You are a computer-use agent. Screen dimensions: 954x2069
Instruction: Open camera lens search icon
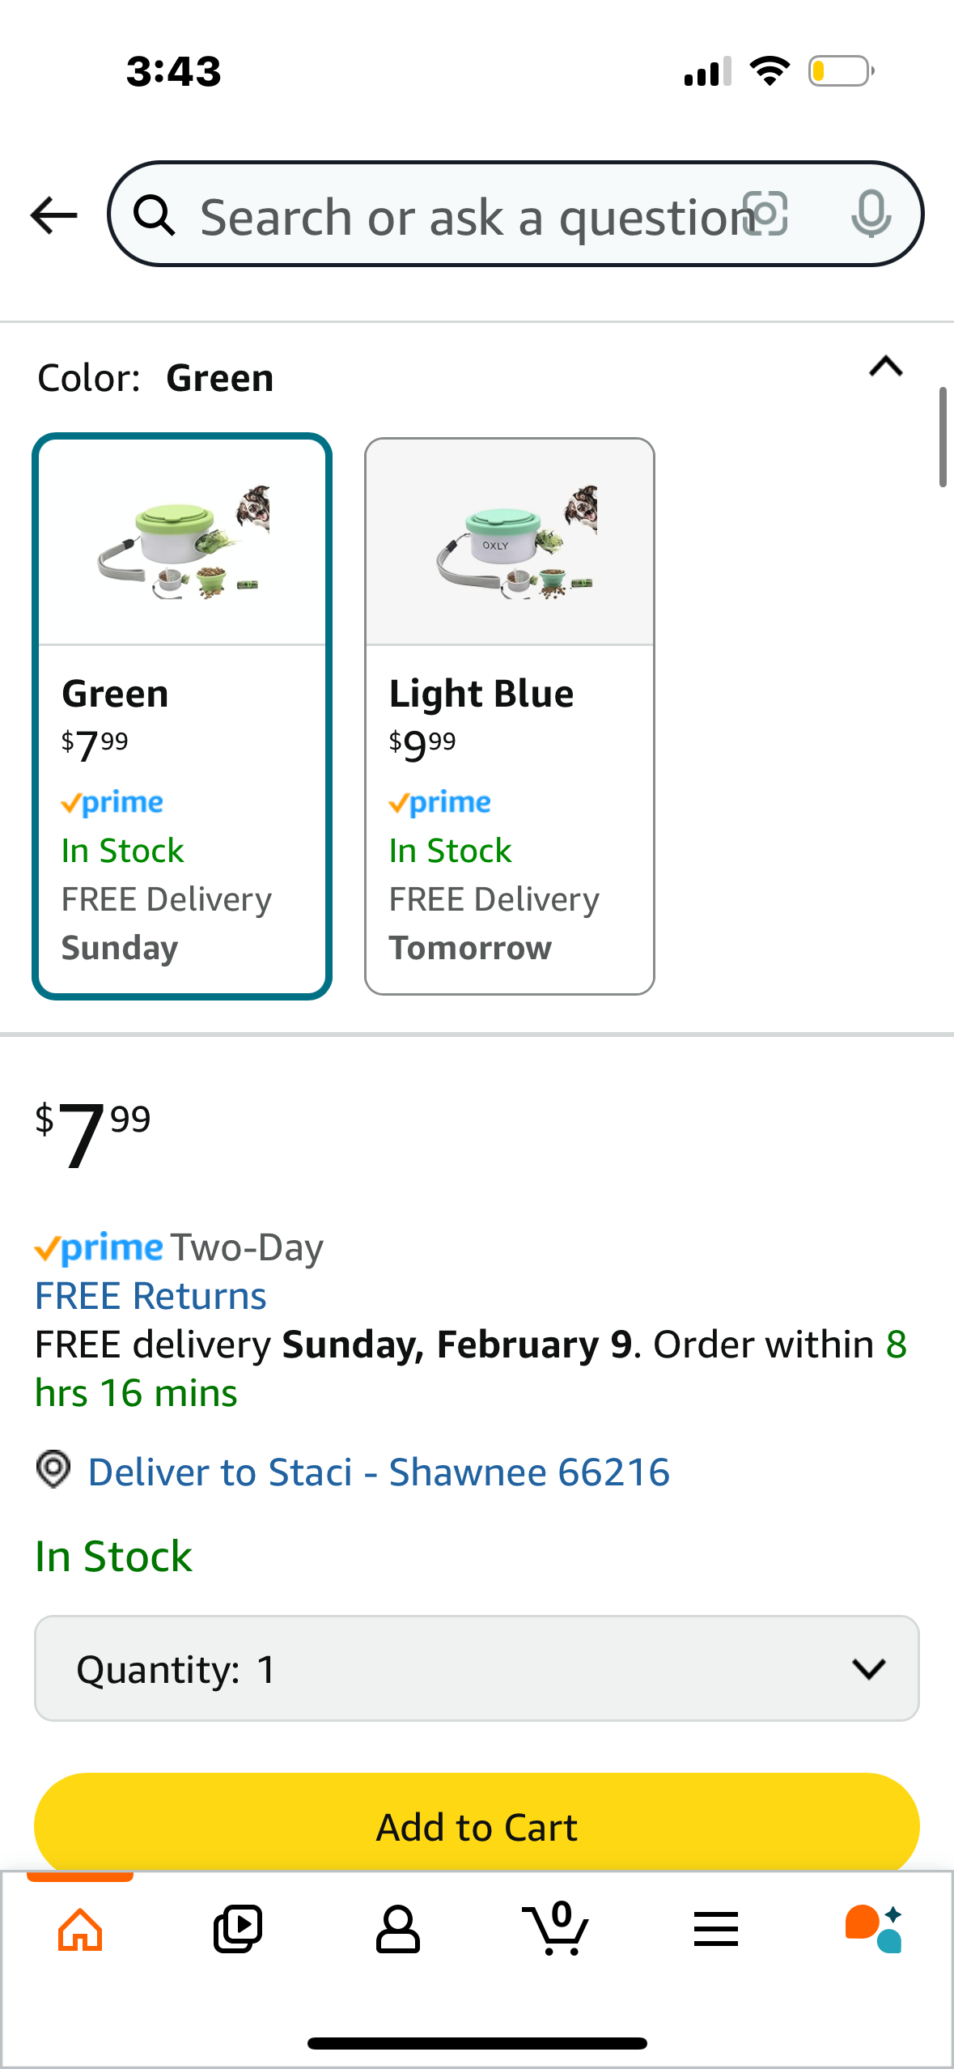point(765,215)
